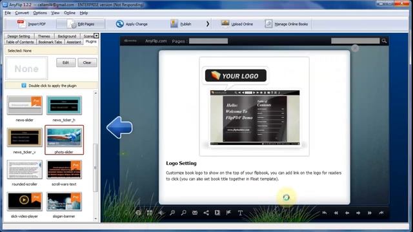
Task: Switch to the Design Setting tab
Action: (x=19, y=36)
